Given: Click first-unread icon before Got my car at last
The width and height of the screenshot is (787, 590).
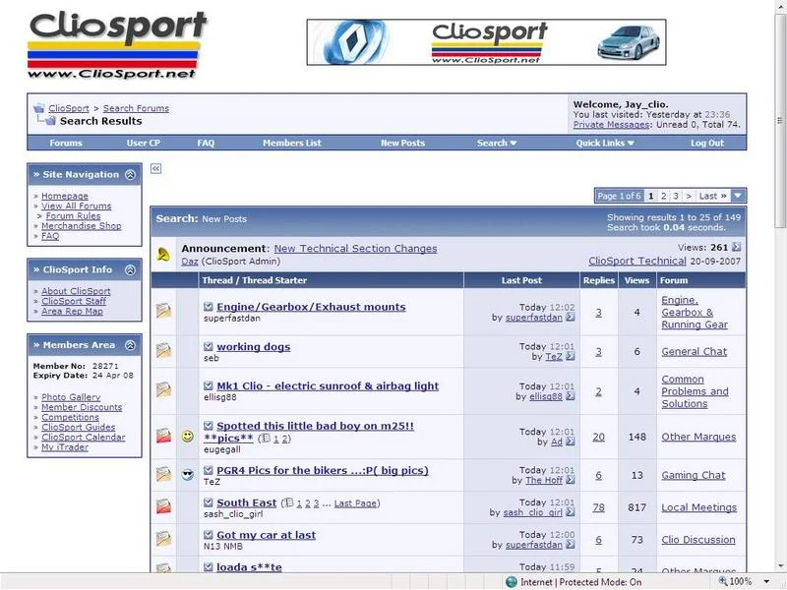Looking at the screenshot, I should pos(209,535).
